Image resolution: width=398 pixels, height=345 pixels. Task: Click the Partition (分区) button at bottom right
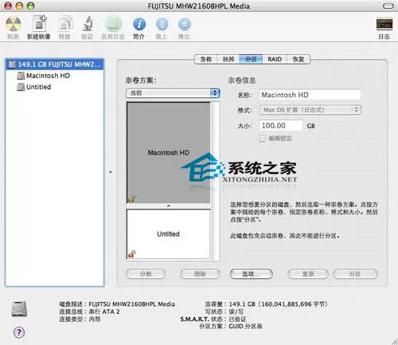[x=355, y=274]
